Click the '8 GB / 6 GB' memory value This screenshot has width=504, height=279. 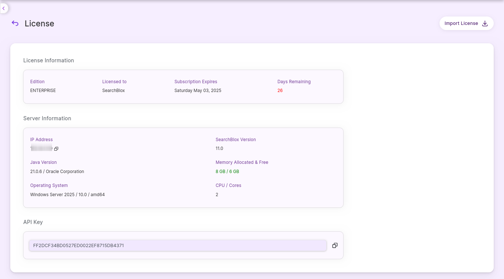tap(227, 172)
